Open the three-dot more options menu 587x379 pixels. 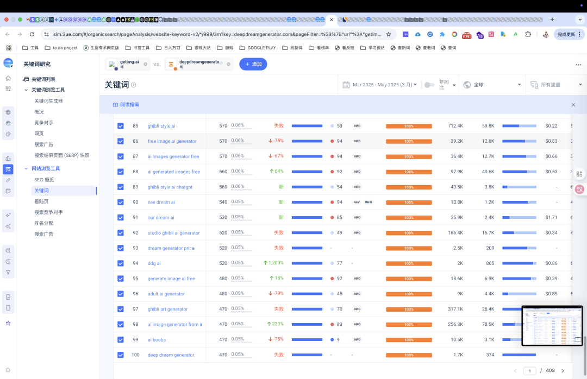coord(578,65)
